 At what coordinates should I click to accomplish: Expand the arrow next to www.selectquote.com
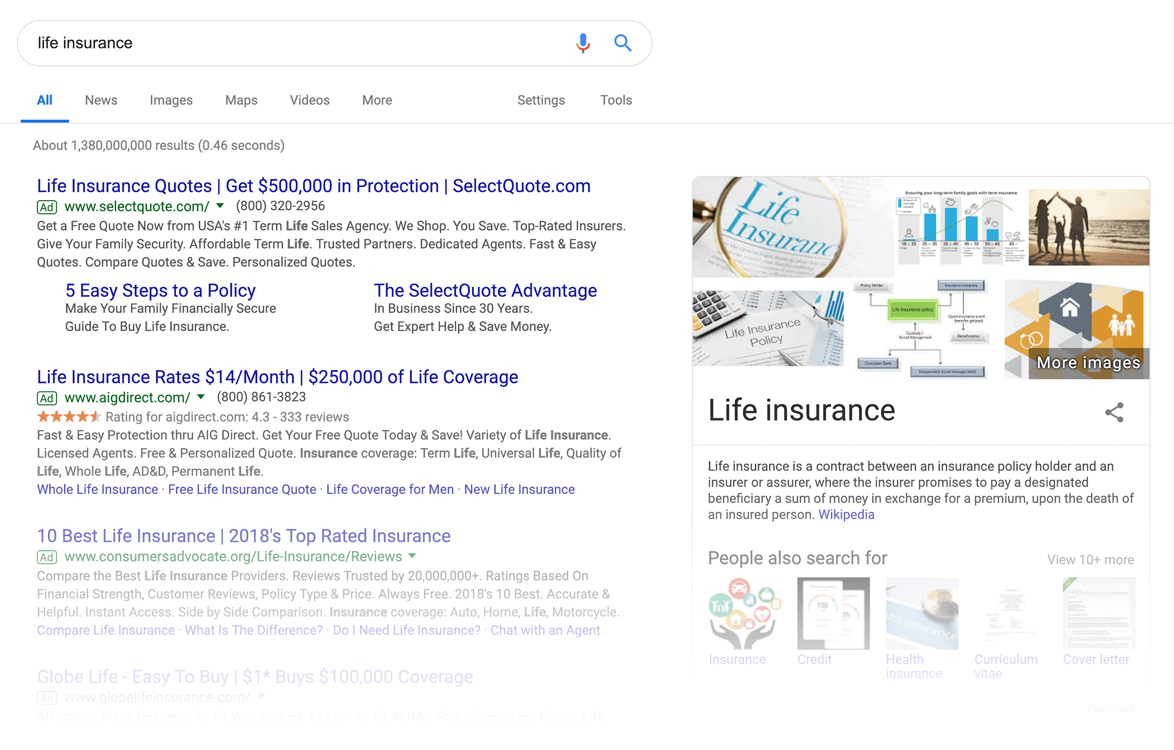[x=220, y=206]
